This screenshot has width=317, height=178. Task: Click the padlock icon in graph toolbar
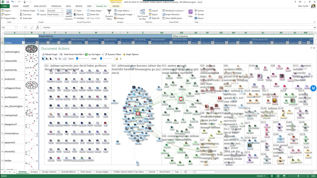[117, 59]
